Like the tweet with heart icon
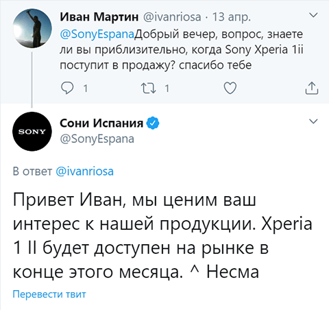 (x=230, y=88)
